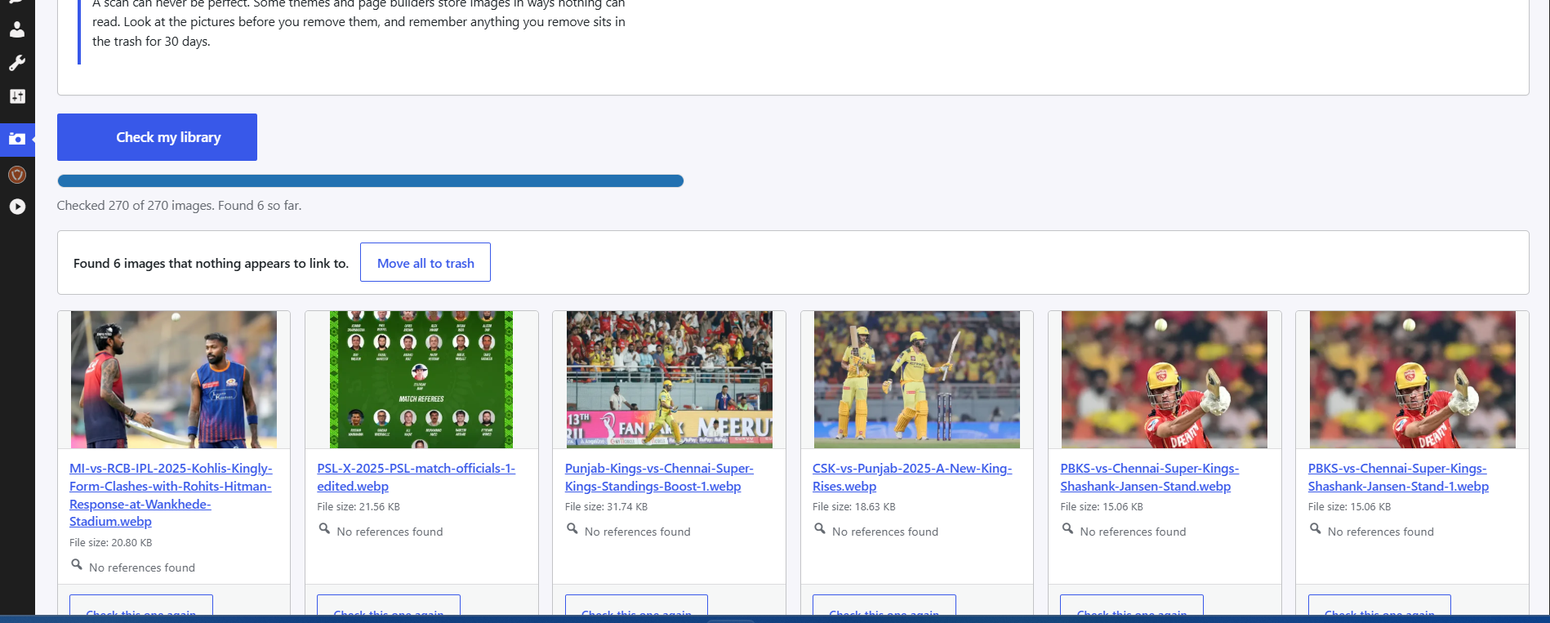This screenshot has width=1550, height=623.
Task: Click 'File size: 31.74 KB' text
Action: 606,506
